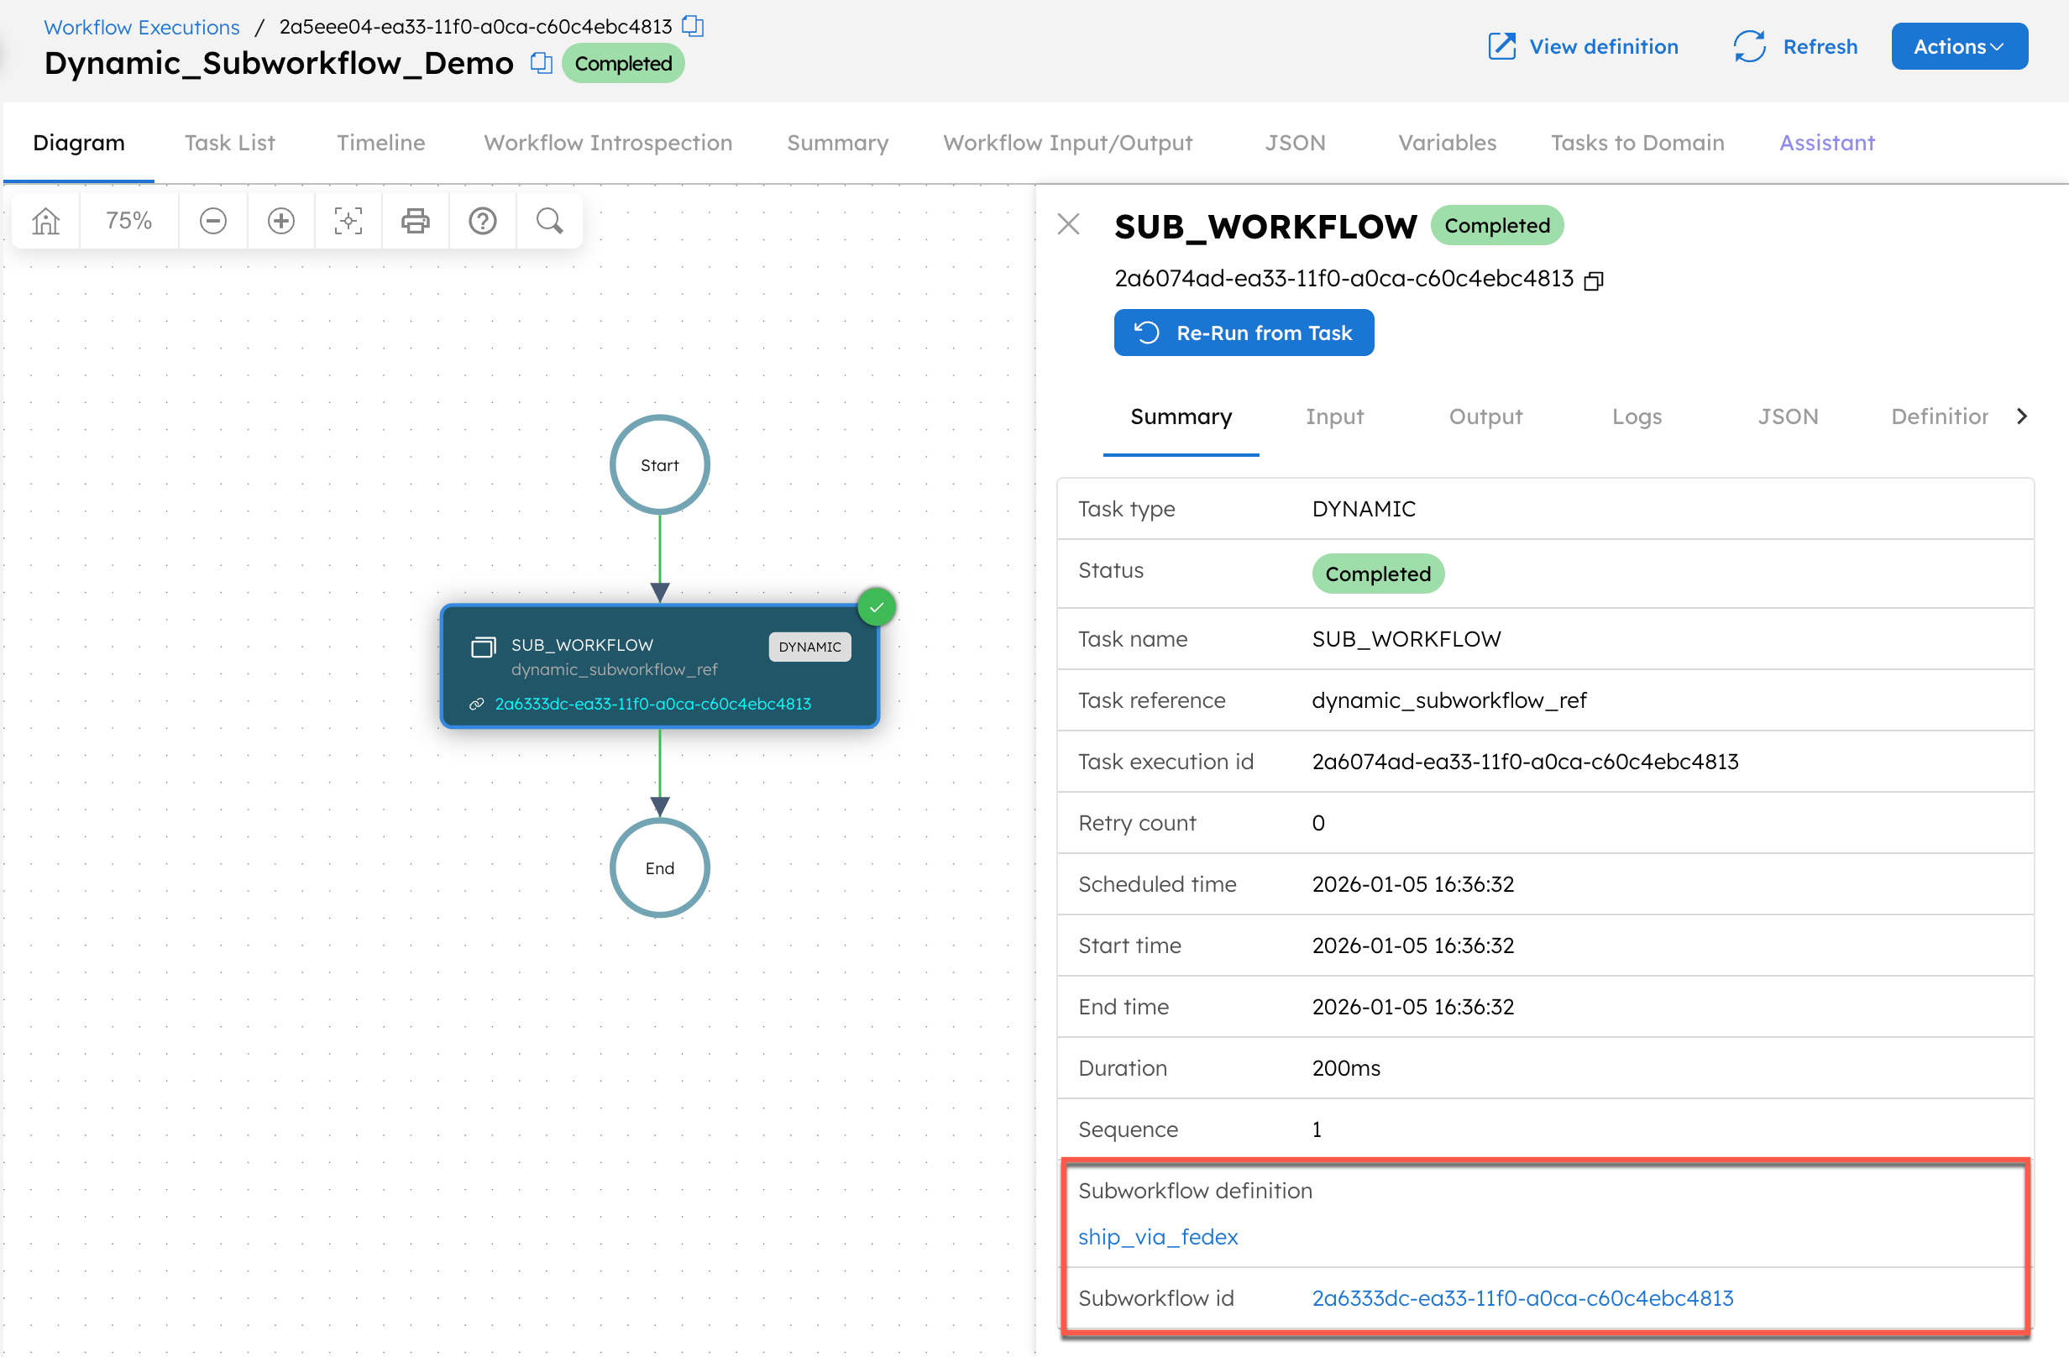Click the search magnifier icon
The image size is (2069, 1357).
[x=549, y=221]
